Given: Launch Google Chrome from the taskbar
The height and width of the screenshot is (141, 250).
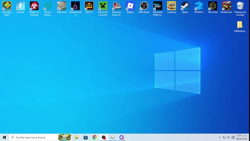Looking at the screenshot, I should 95,137.
